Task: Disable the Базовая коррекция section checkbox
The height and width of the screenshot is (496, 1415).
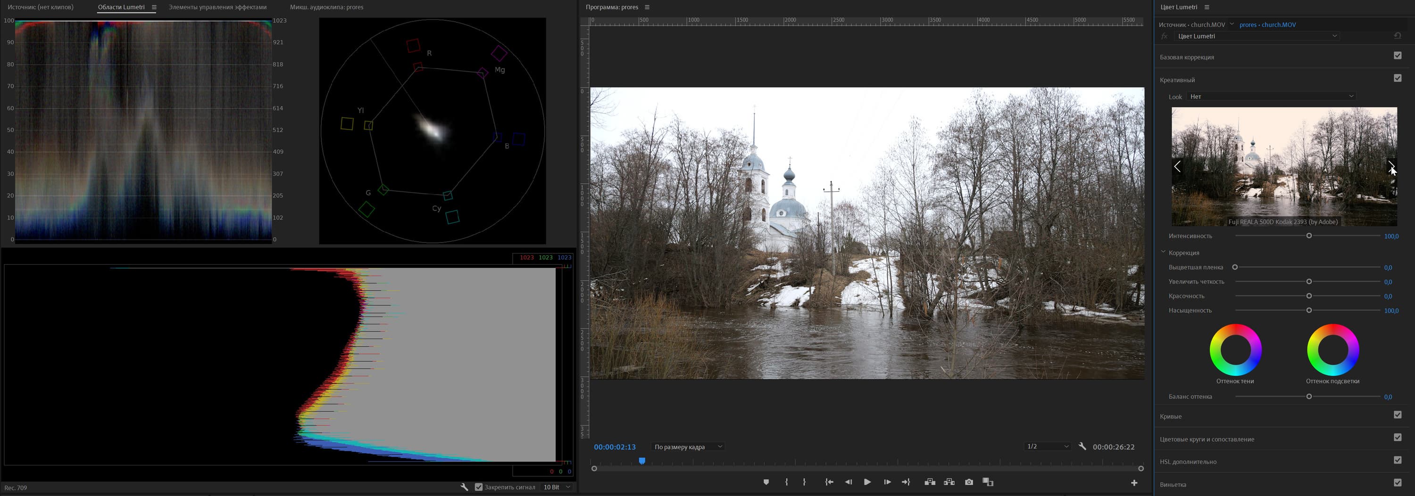Action: coord(1398,56)
